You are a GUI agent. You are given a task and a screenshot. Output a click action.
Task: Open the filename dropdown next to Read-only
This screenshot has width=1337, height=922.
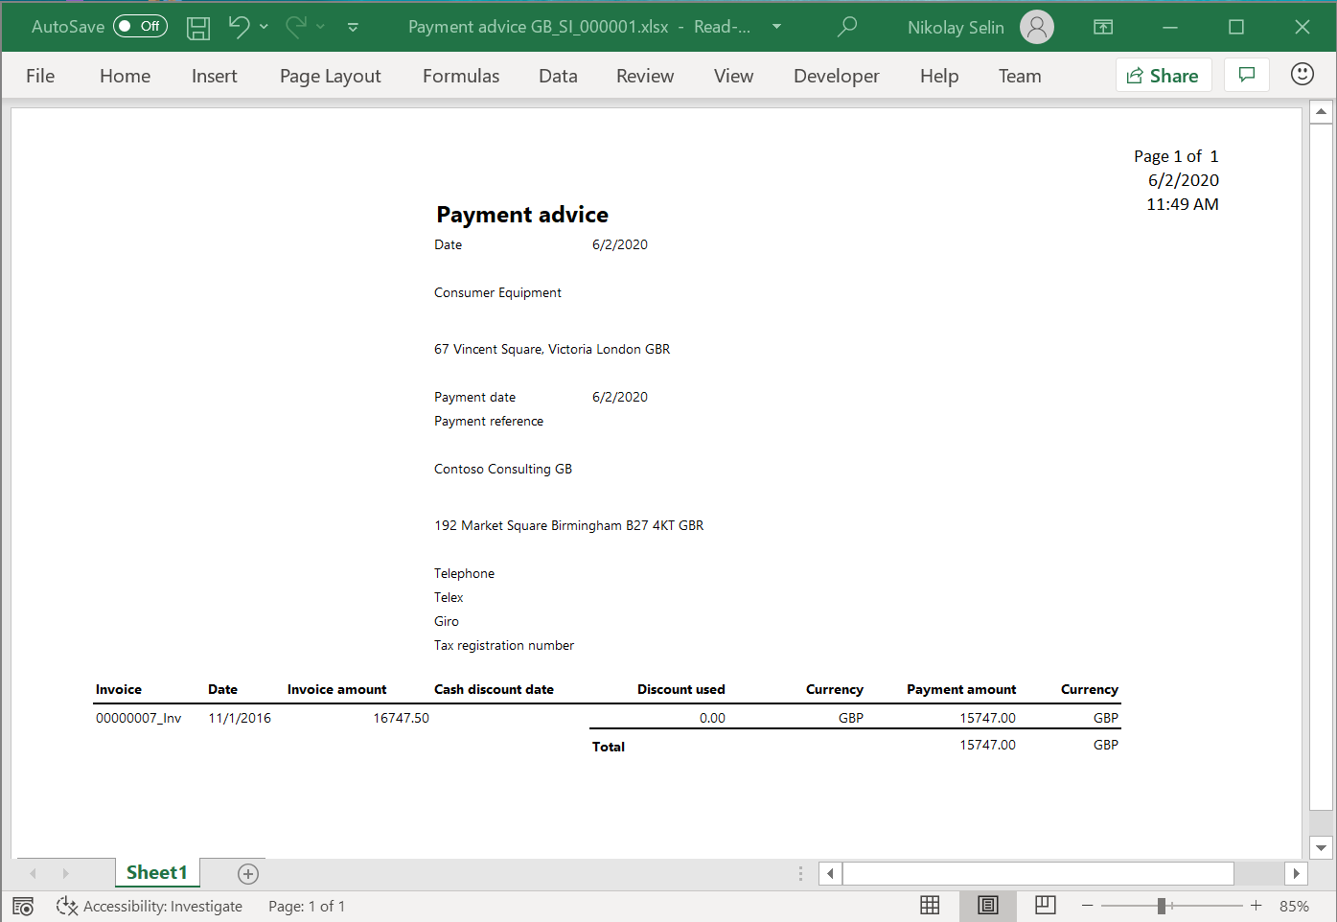(x=776, y=27)
